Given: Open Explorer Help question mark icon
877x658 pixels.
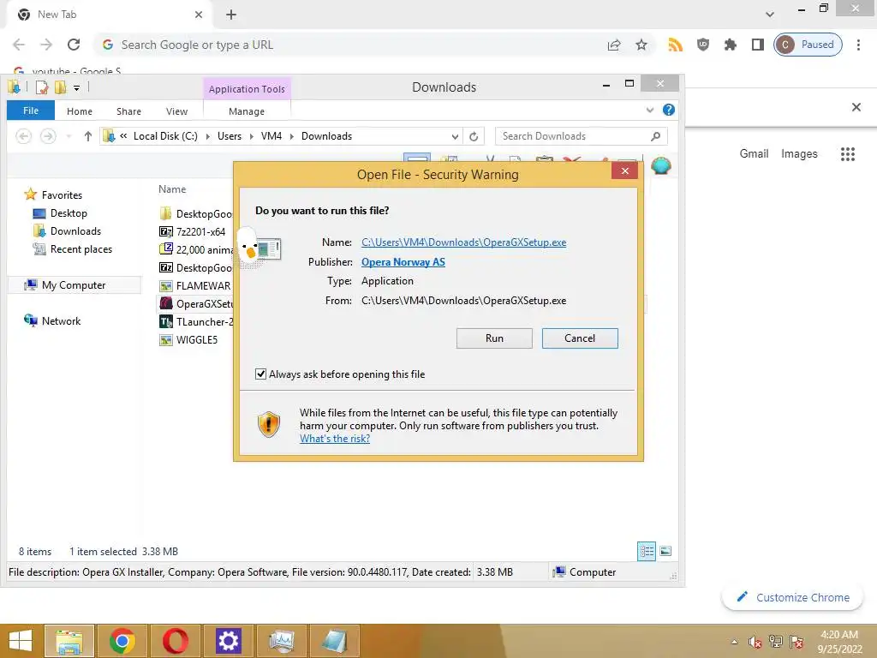Looking at the screenshot, I should (668, 110).
